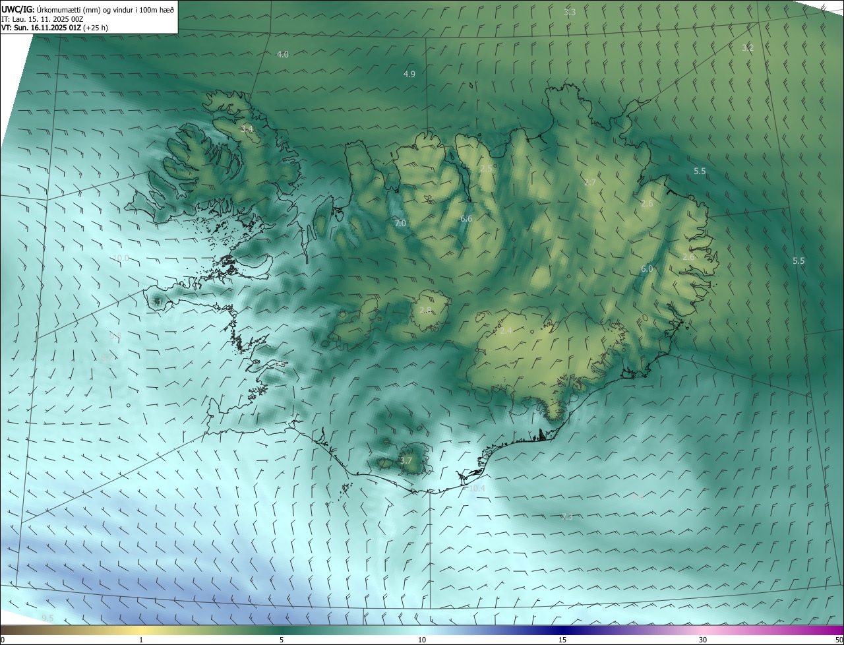Viewport: 844px width, 645px height.
Task: Click the 10.0 value label
Action: coord(121,258)
